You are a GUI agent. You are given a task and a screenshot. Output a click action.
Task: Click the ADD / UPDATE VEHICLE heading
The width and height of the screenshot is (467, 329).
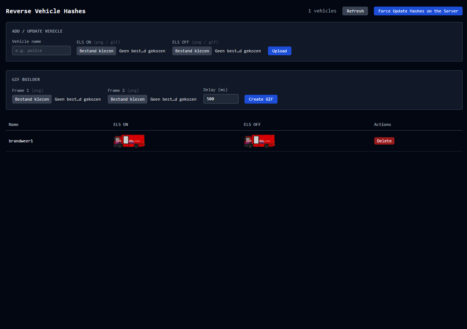(x=37, y=31)
